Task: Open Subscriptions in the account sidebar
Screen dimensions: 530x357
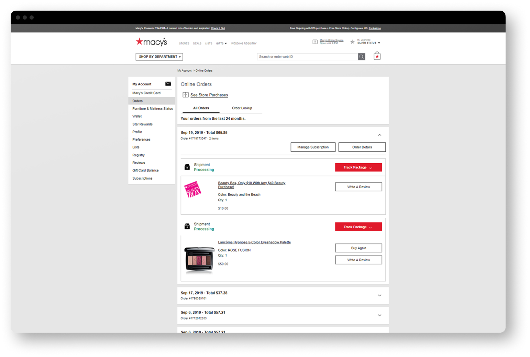Action: pyautogui.click(x=142, y=178)
